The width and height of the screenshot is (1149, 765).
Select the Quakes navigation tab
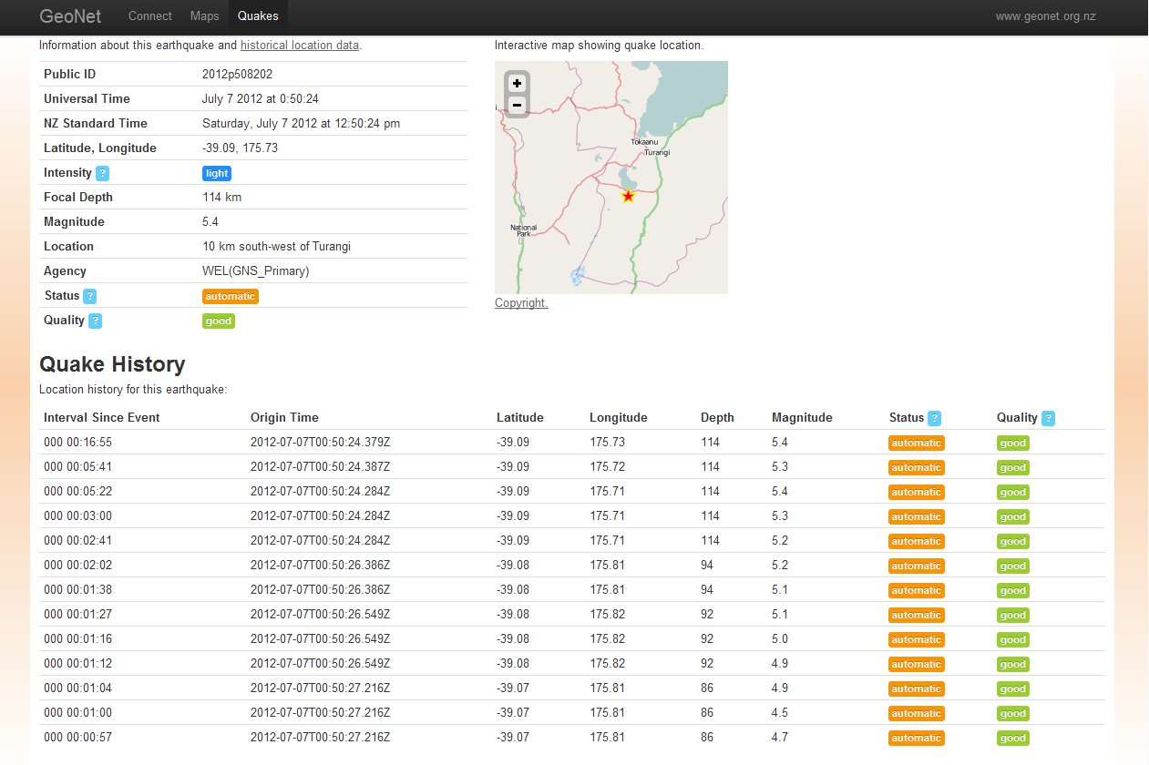click(258, 16)
